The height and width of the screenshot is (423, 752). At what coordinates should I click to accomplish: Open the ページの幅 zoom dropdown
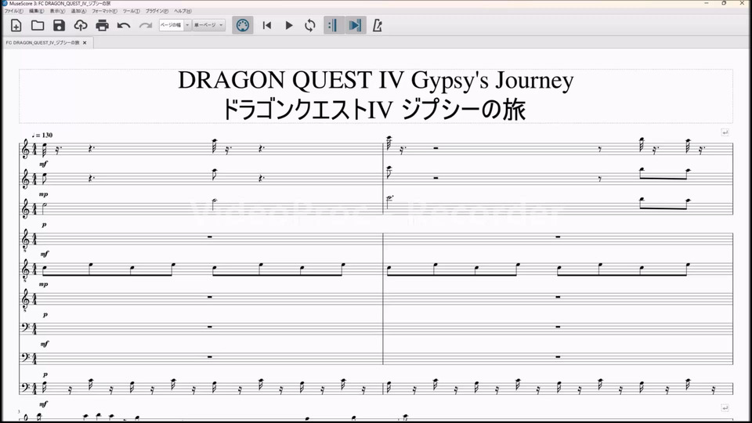[x=175, y=25]
